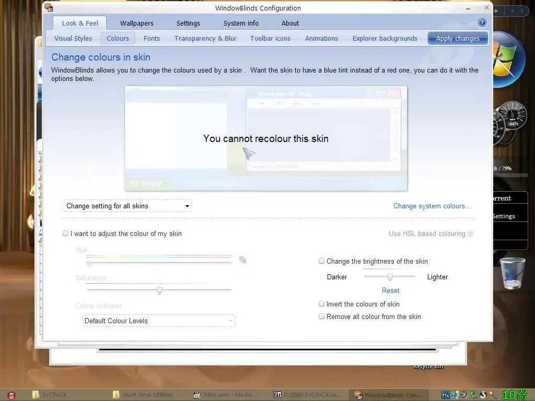Click the Reset brightness link
The height and width of the screenshot is (401, 535).
point(390,290)
